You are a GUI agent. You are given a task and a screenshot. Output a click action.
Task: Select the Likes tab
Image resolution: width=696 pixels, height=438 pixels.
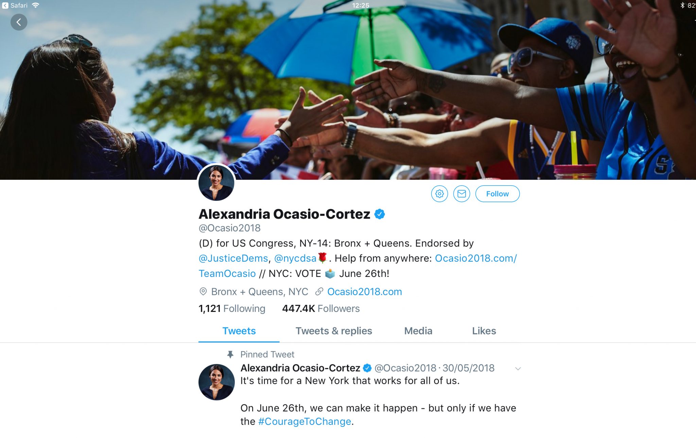pyautogui.click(x=484, y=331)
